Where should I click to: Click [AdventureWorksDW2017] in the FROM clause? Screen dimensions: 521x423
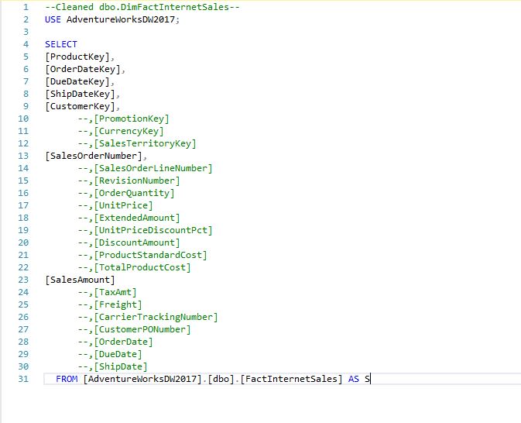[x=142, y=379]
